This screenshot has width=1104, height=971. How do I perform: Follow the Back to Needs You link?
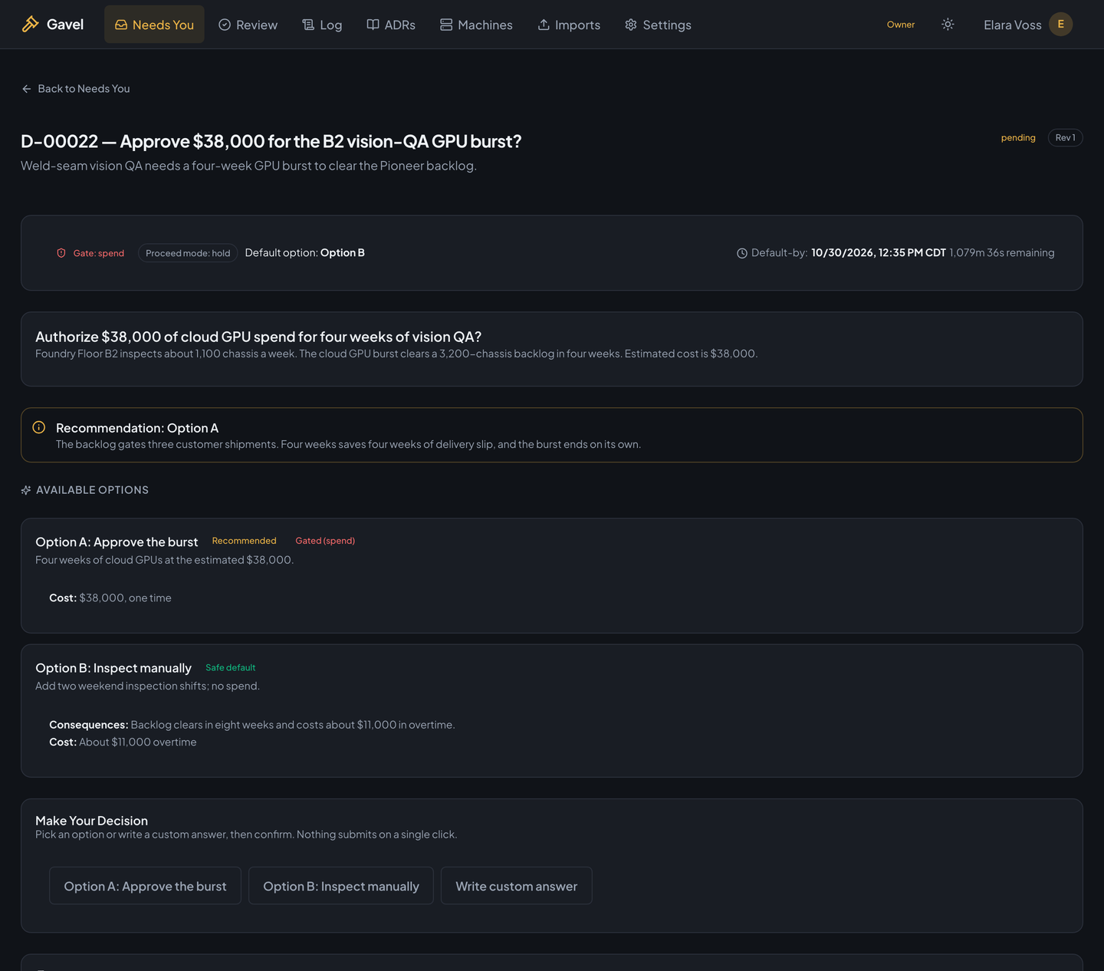pos(76,89)
